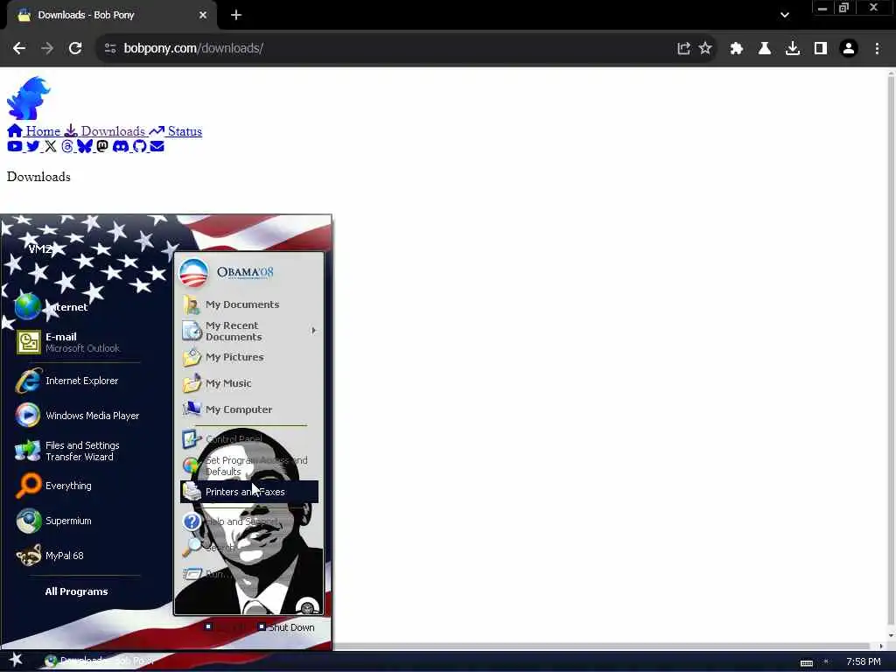Open the Bluesky butterfly icon link
This screenshot has height=672, width=896.
click(85, 146)
